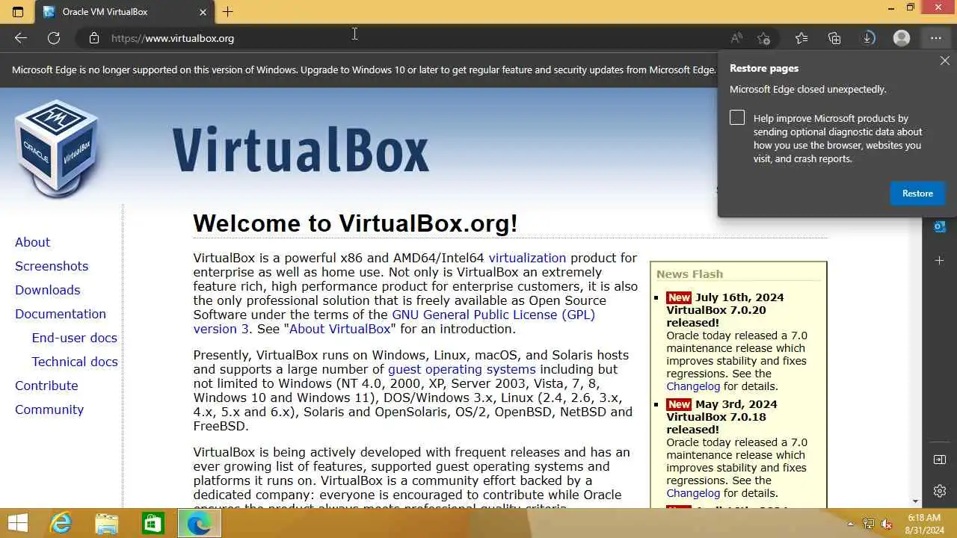The width and height of the screenshot is (957, 538).
Task: Open the Read aloud icon in address bar
Action: [736, 38]
